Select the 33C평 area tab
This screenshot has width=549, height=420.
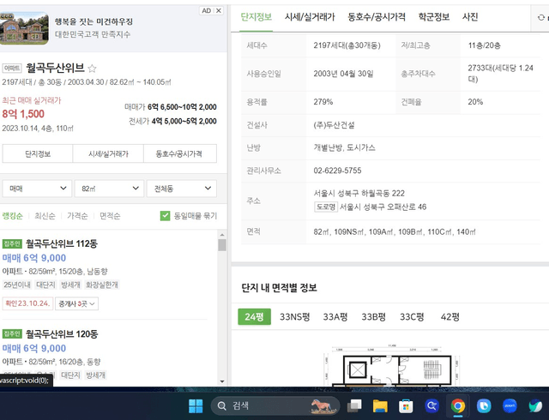click(x=412, y=317)
